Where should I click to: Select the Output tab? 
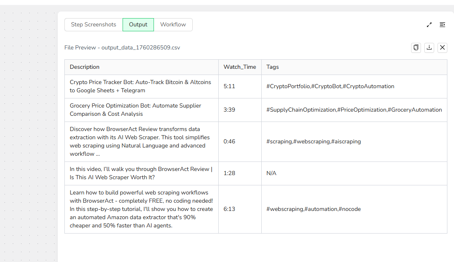(x=138, y=25)
